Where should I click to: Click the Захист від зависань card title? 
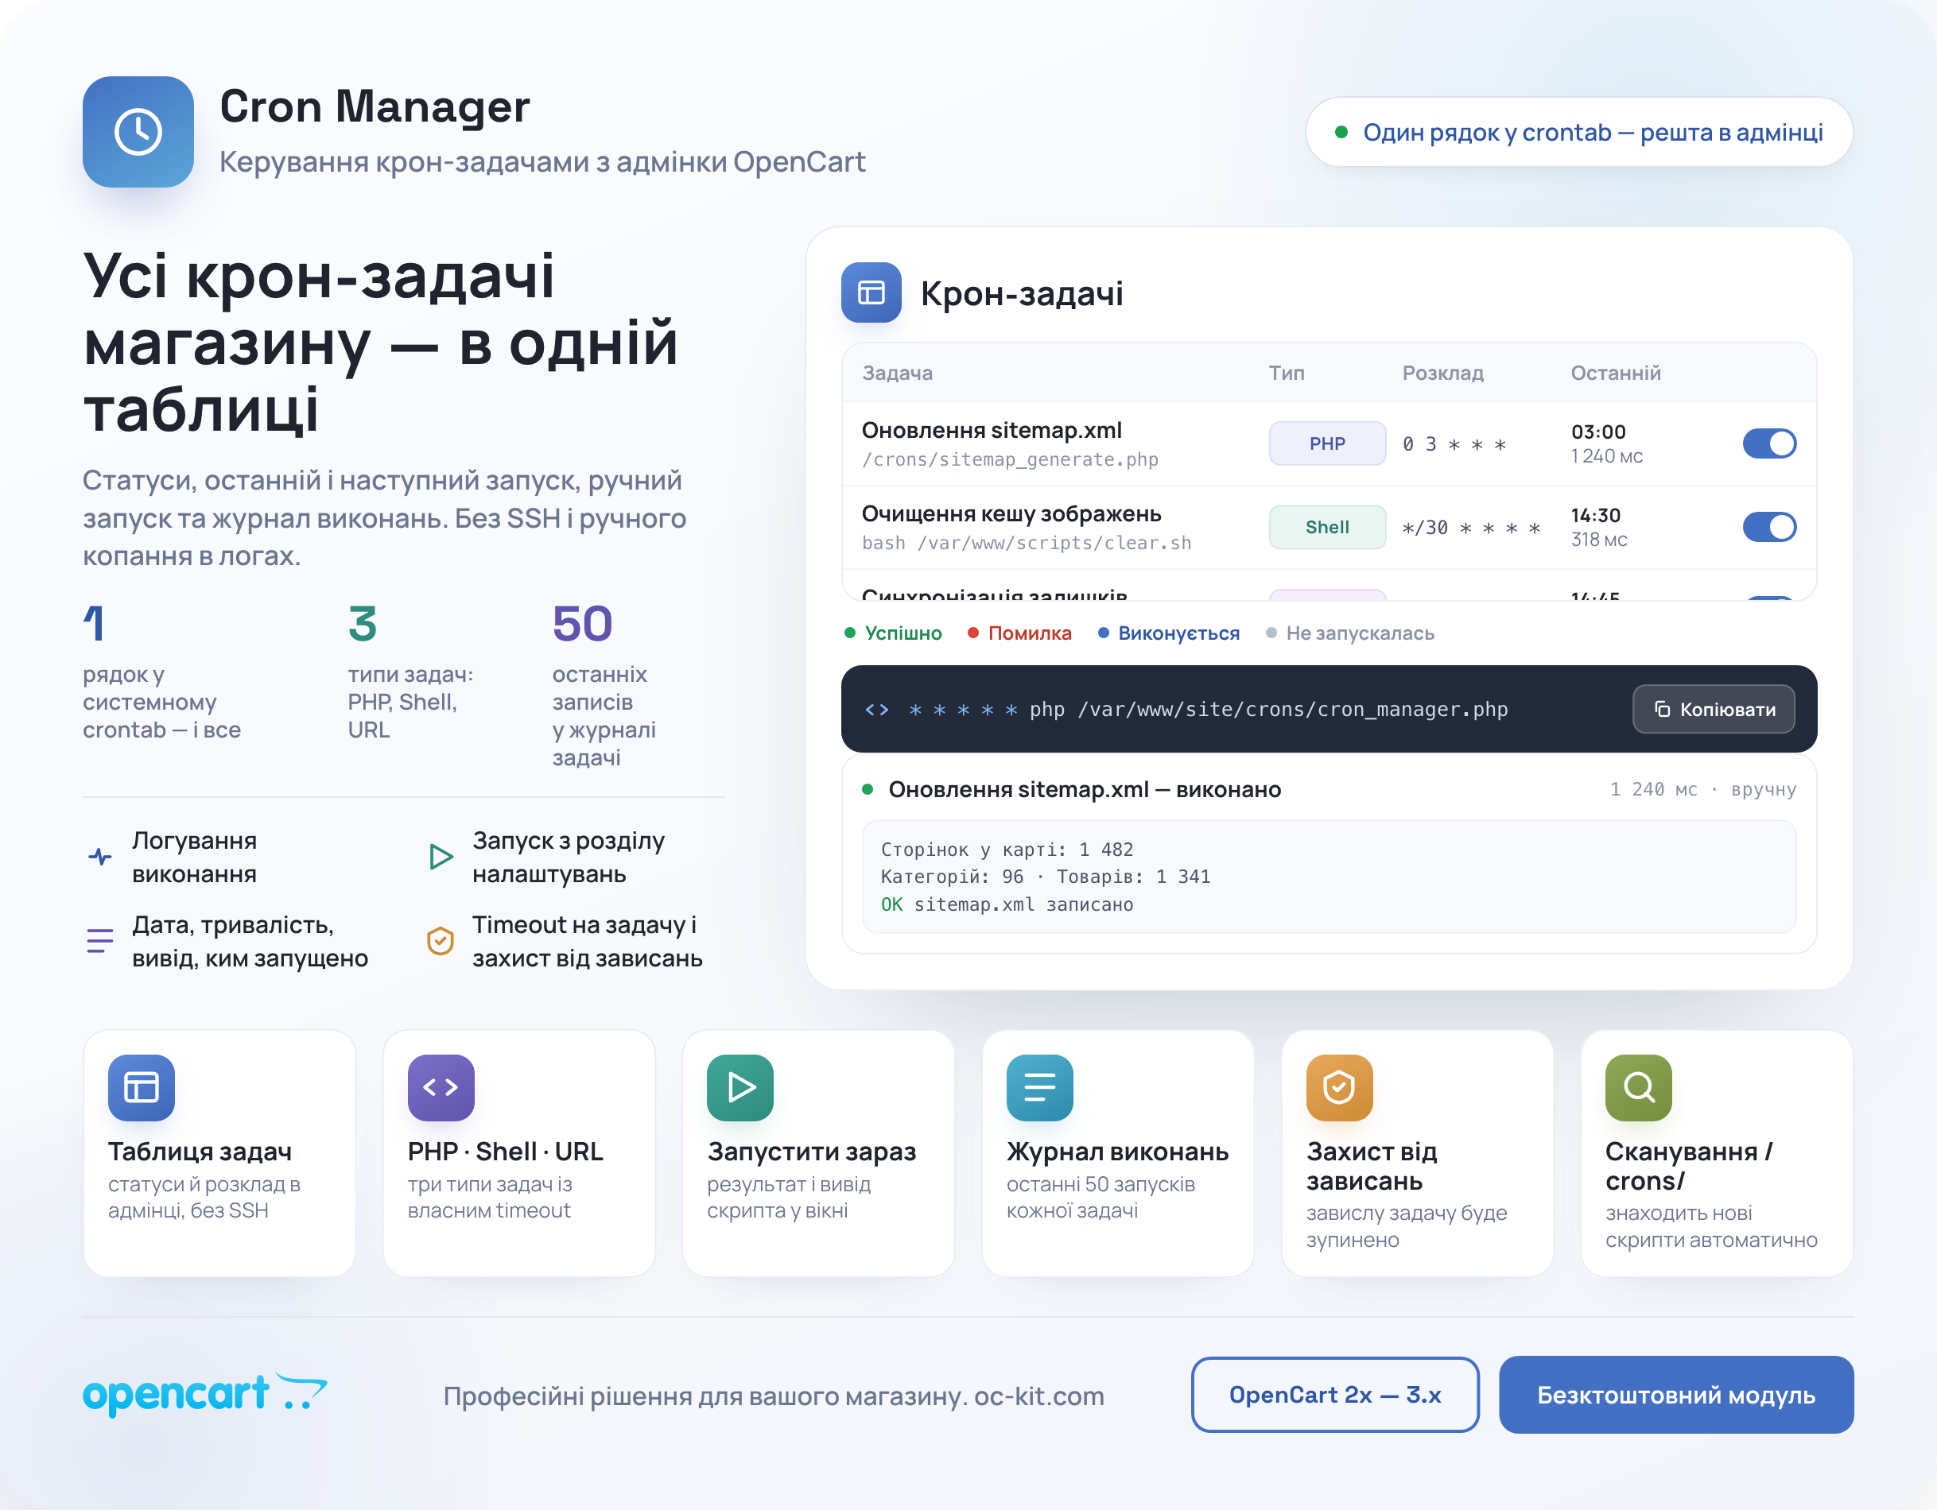pos(1371,1166)
